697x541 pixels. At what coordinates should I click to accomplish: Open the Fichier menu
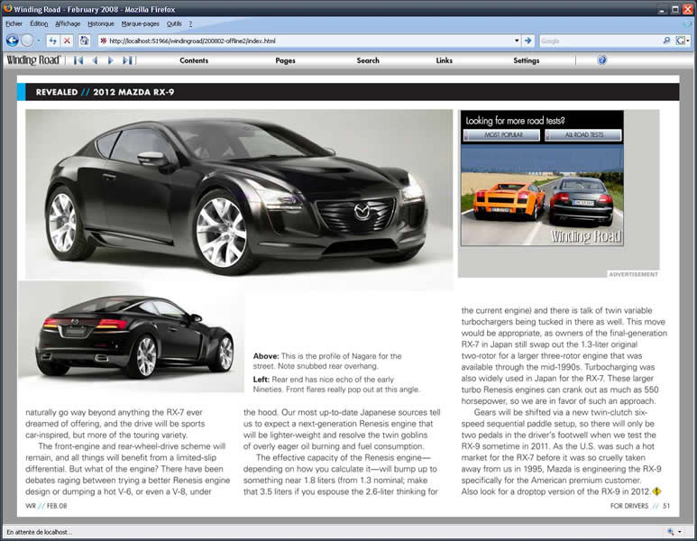coord(14,24)
